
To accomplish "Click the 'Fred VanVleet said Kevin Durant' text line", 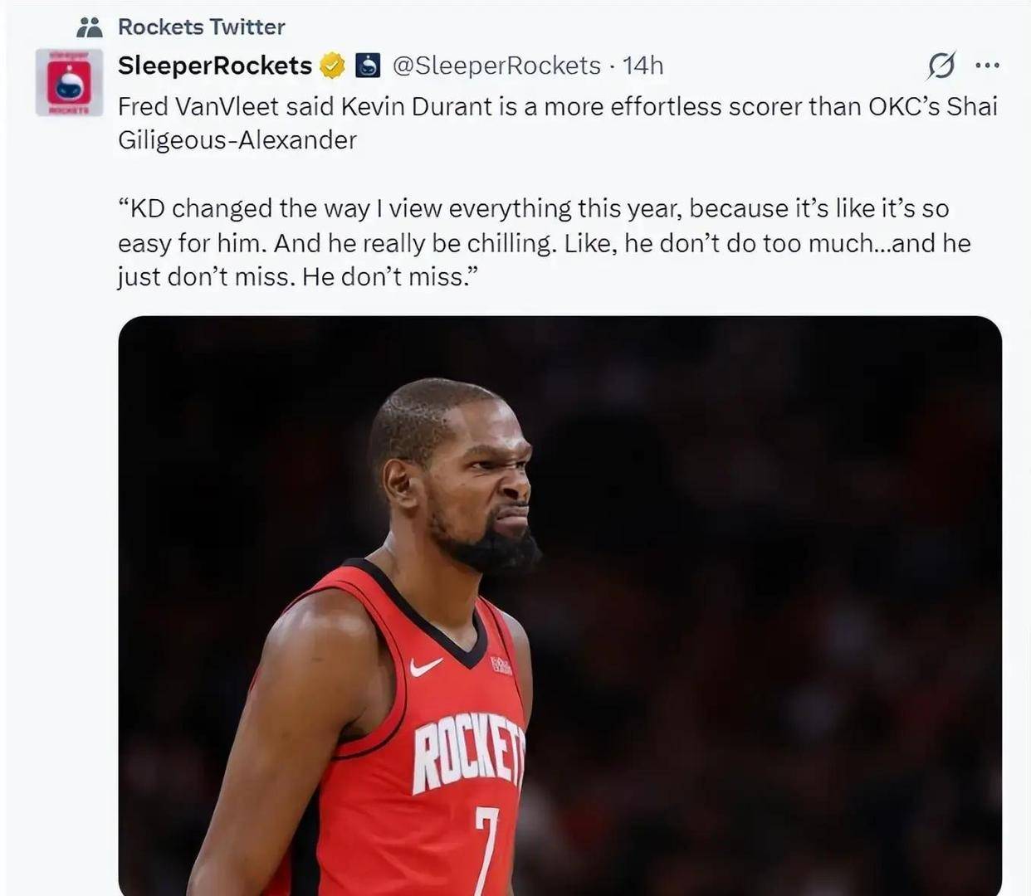I will [x=556, y=107].
